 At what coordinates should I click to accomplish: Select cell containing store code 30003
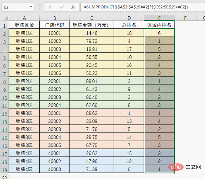[x=54, y=129]
